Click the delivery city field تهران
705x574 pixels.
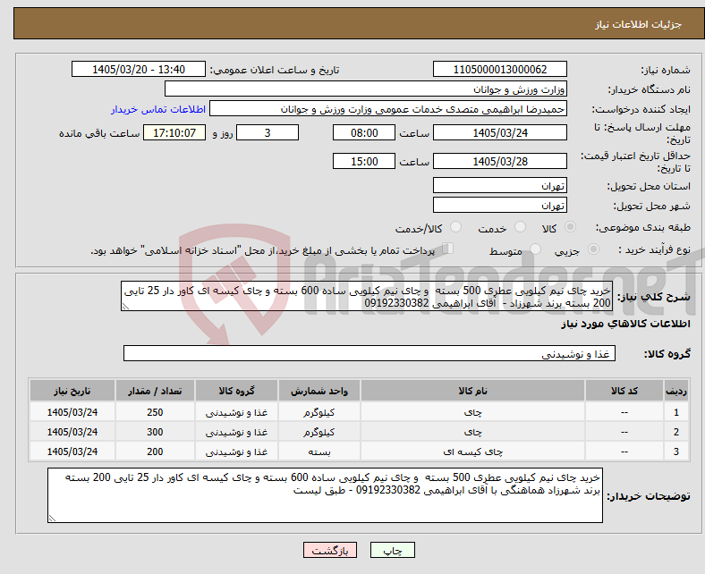coord(499,205)
